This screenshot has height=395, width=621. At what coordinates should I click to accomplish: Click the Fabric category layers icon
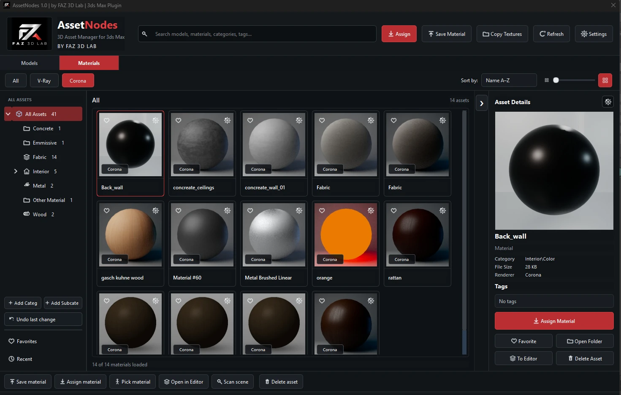(x=27, y=157)
